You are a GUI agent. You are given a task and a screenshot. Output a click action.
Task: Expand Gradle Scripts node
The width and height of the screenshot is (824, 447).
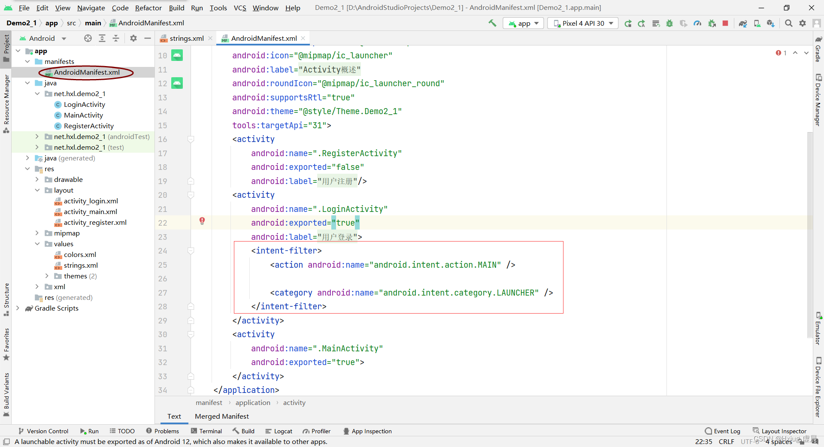[x=18, y=308]
